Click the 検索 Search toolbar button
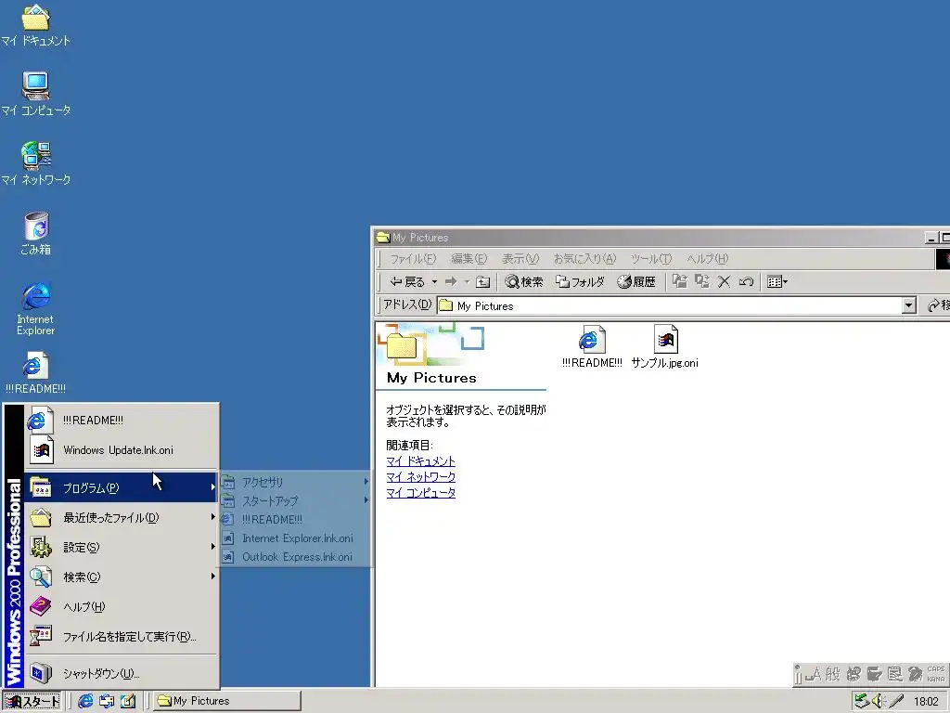This screenshot has width=950, height=713. pos(524,282)
